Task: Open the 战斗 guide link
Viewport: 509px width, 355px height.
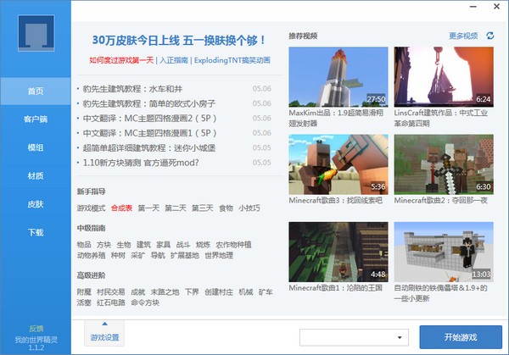Action: point(183,245)
